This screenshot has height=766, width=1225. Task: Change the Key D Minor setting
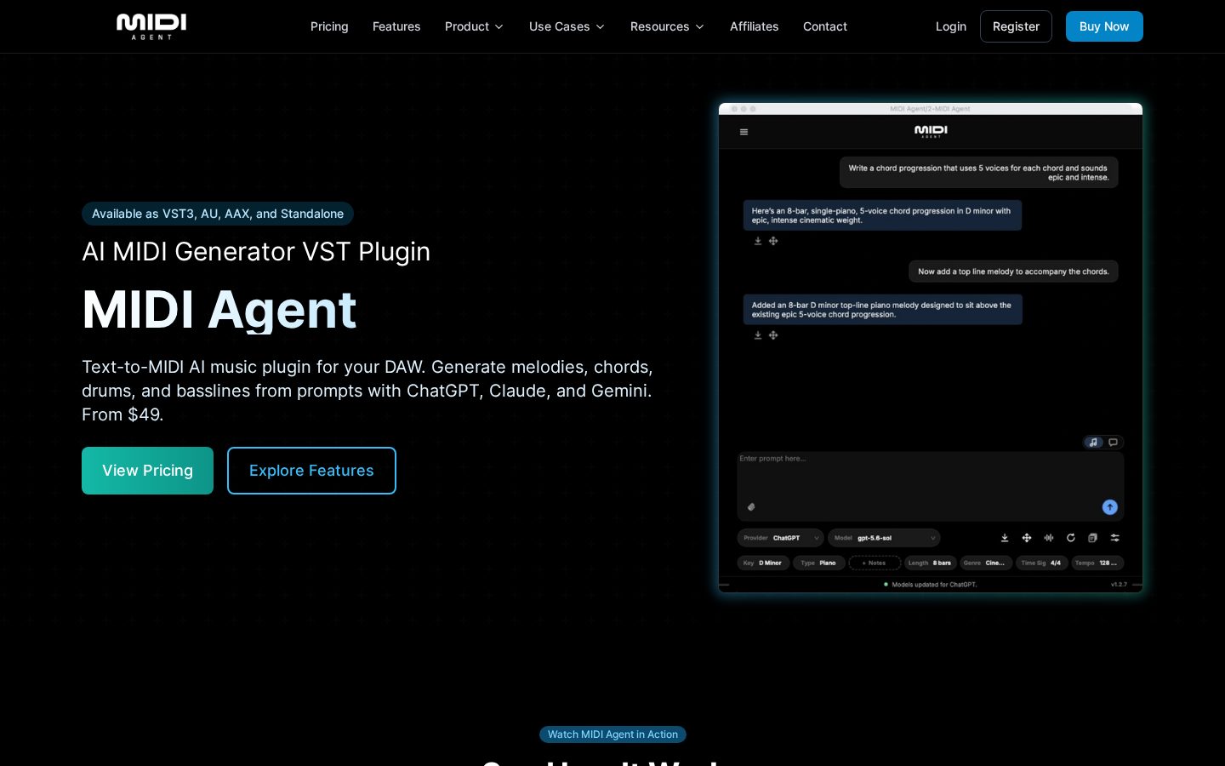[762, 563]
